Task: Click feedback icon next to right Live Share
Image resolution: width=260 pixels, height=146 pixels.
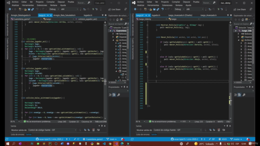Action: tap(251, 9)
